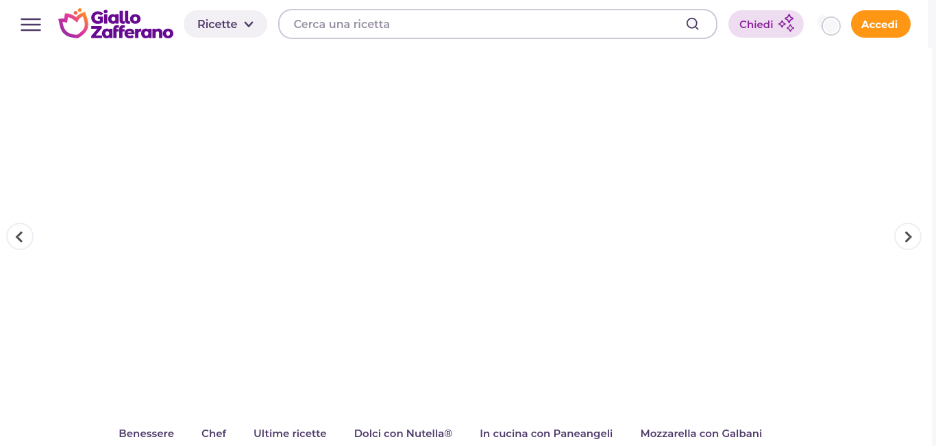Screen dimensions: 936x446
Task: Browse the Chef section
Action: pyautogui.click(x=214, y=434)
